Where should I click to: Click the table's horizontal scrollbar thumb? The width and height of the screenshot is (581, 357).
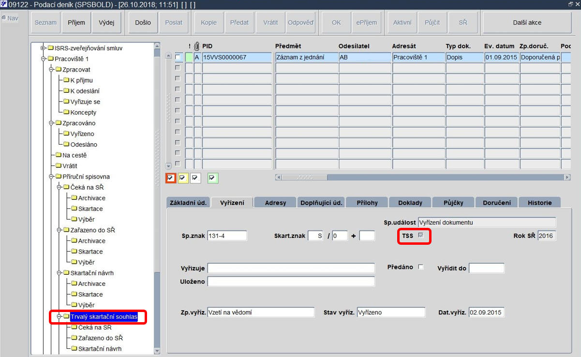click(304, 178)
